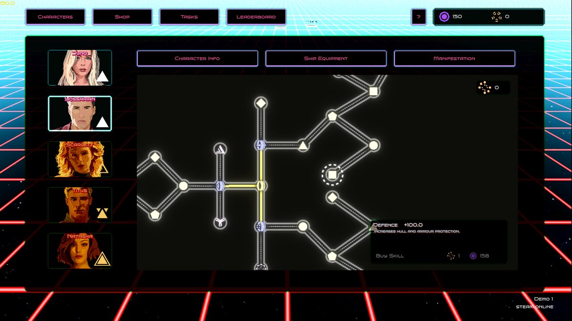Viewport: 572px width, 321px height.
Task: Open the Shop menu
Action: tap(122, 16)
